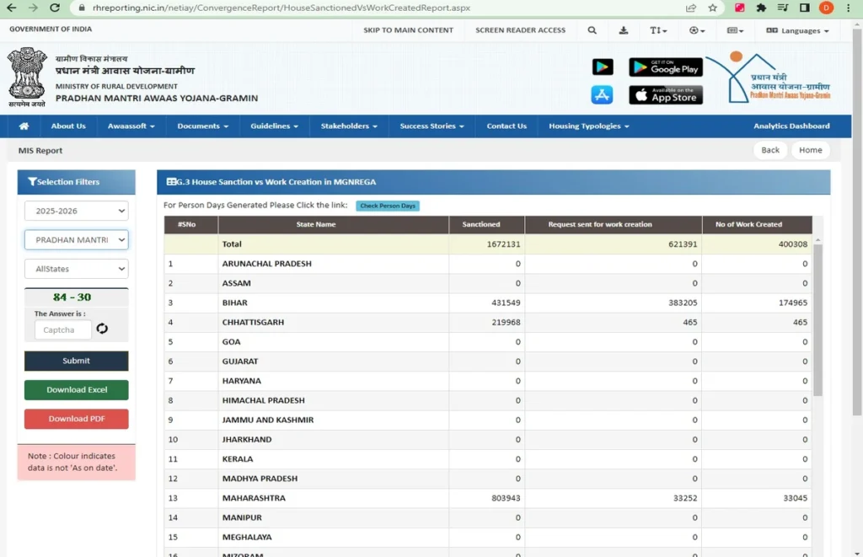Open the 2025-2026 year dropdown
863x557 pixels.
pyautogui.click(x=77, y=211)
